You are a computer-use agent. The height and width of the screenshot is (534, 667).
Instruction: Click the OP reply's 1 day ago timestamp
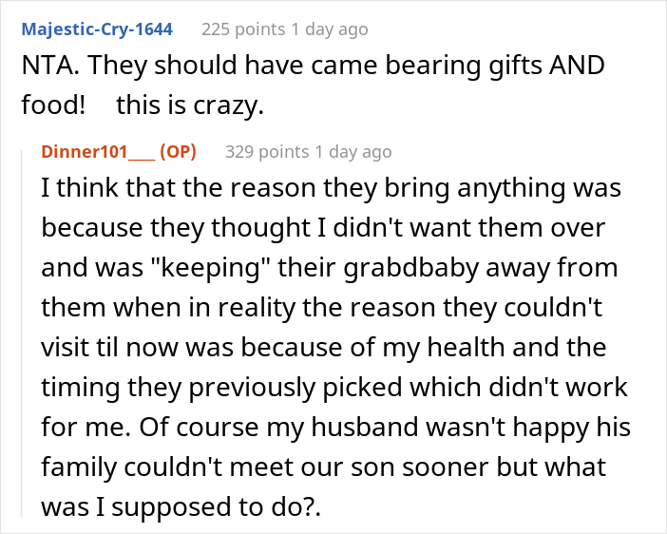[x=353, y=152]
